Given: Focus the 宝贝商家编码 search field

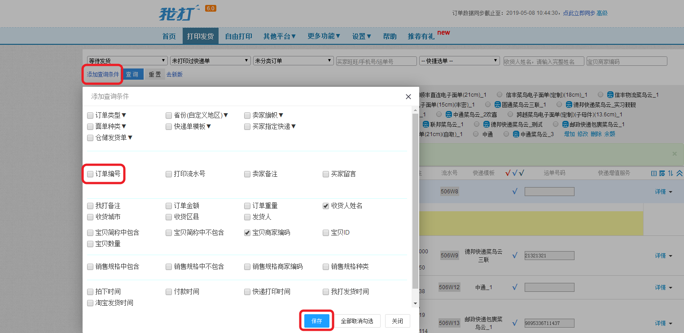Looking at the screenshot, I should click(x=627, y=61).
